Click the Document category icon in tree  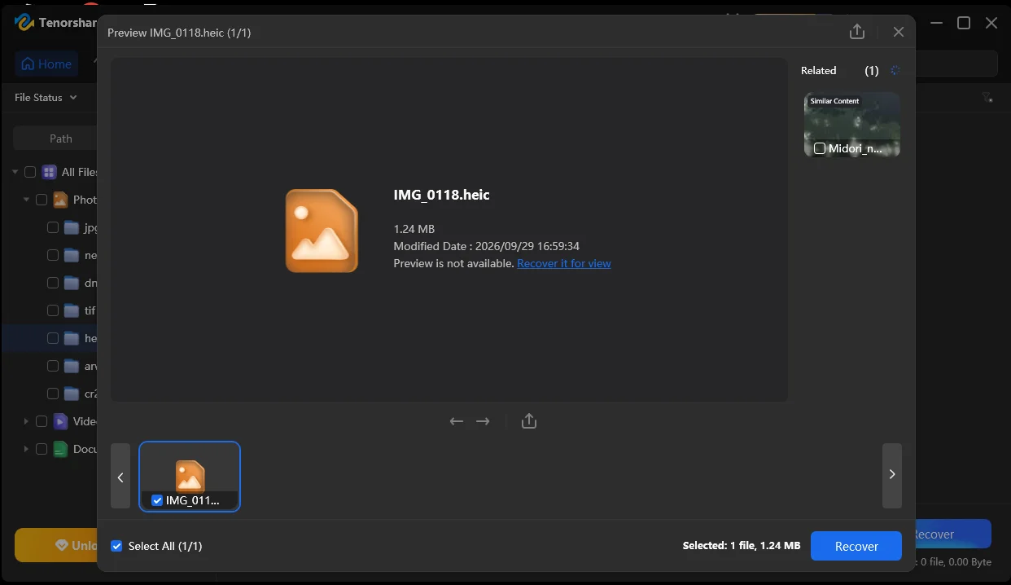[x=60, y=449]
